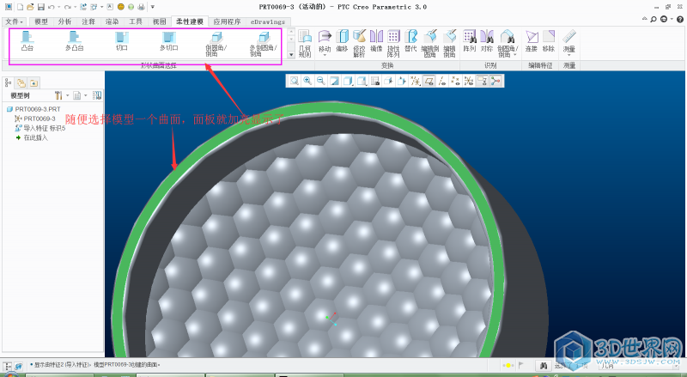The image size is (687, 377).
Task: Switch to the 注释 (Annotate) ribbon tab
Action: pos(88,21)
